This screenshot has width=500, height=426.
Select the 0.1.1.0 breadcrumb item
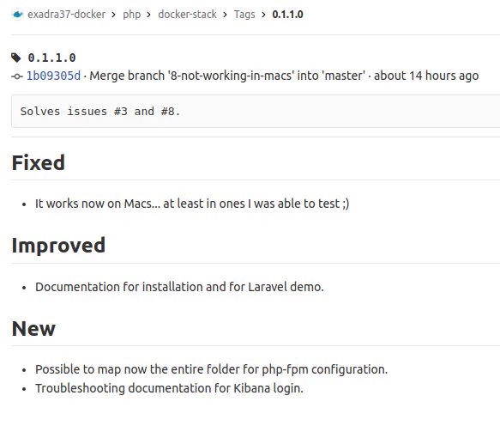tap(287, 15)
